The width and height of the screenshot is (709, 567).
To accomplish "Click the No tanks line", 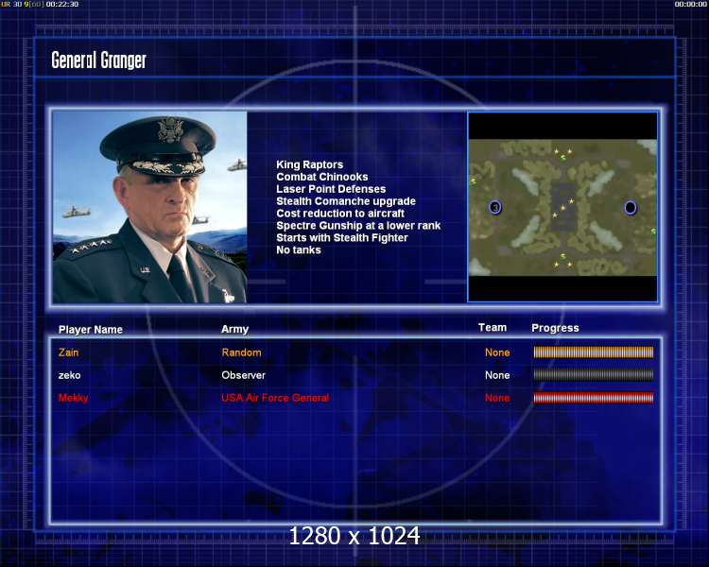I will (299, 250).
